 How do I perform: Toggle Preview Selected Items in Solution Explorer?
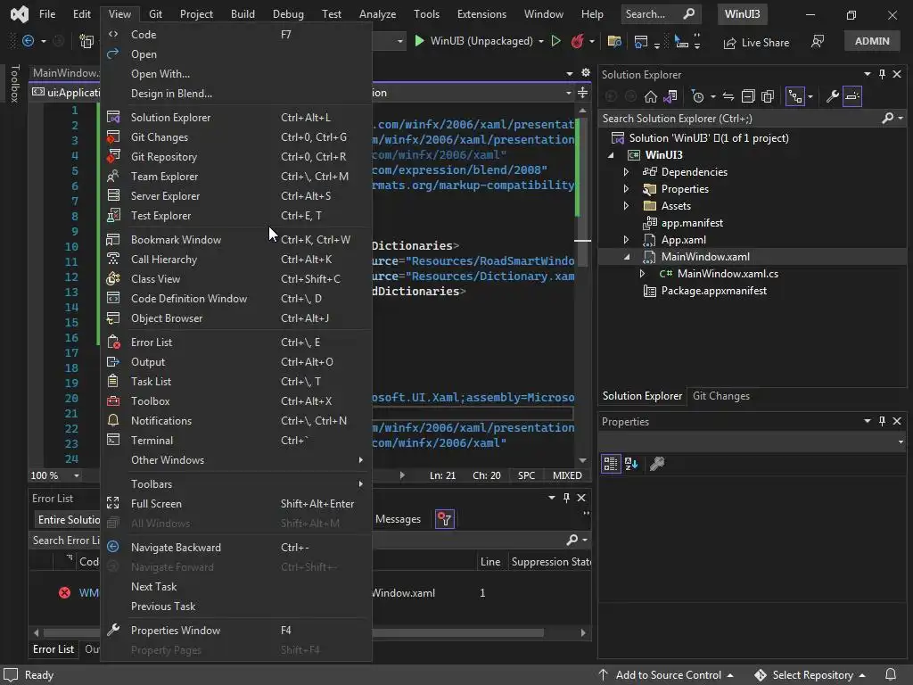(852, 96)
